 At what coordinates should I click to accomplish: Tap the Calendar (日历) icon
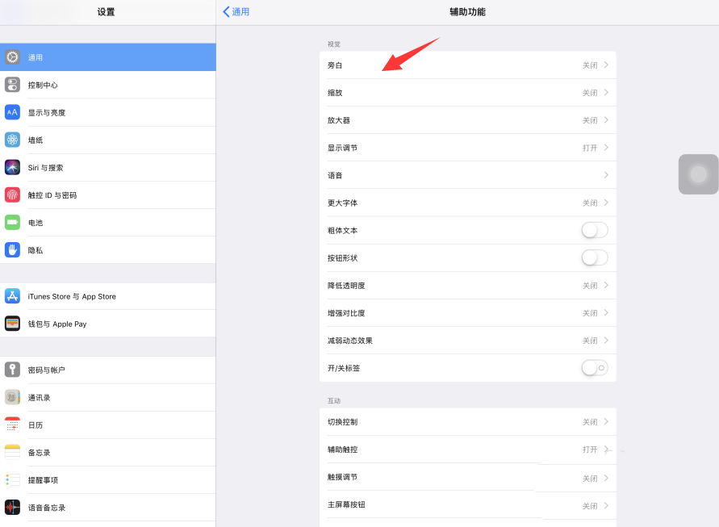pyautogui.click(x=12, y=425)
